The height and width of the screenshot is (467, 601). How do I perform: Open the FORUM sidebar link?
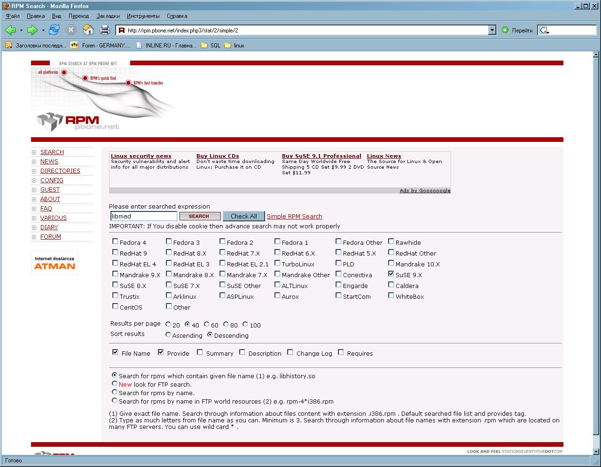click(x=51, y=237)
